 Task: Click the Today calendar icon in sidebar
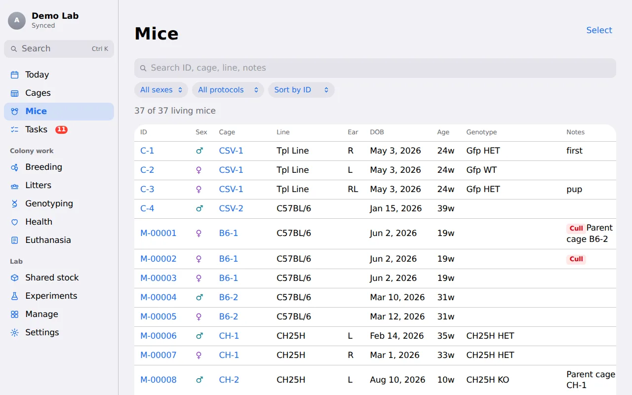point(15,75)
